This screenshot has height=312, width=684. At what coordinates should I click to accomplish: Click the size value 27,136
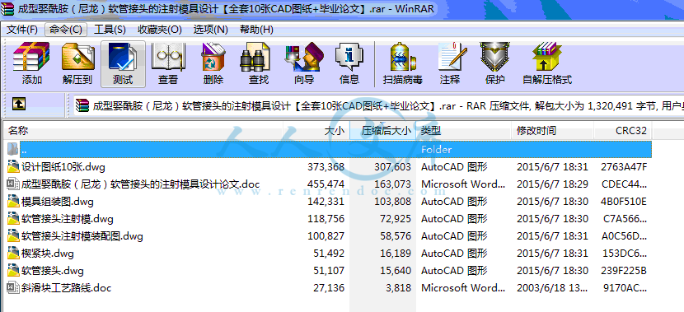point(329,287)
